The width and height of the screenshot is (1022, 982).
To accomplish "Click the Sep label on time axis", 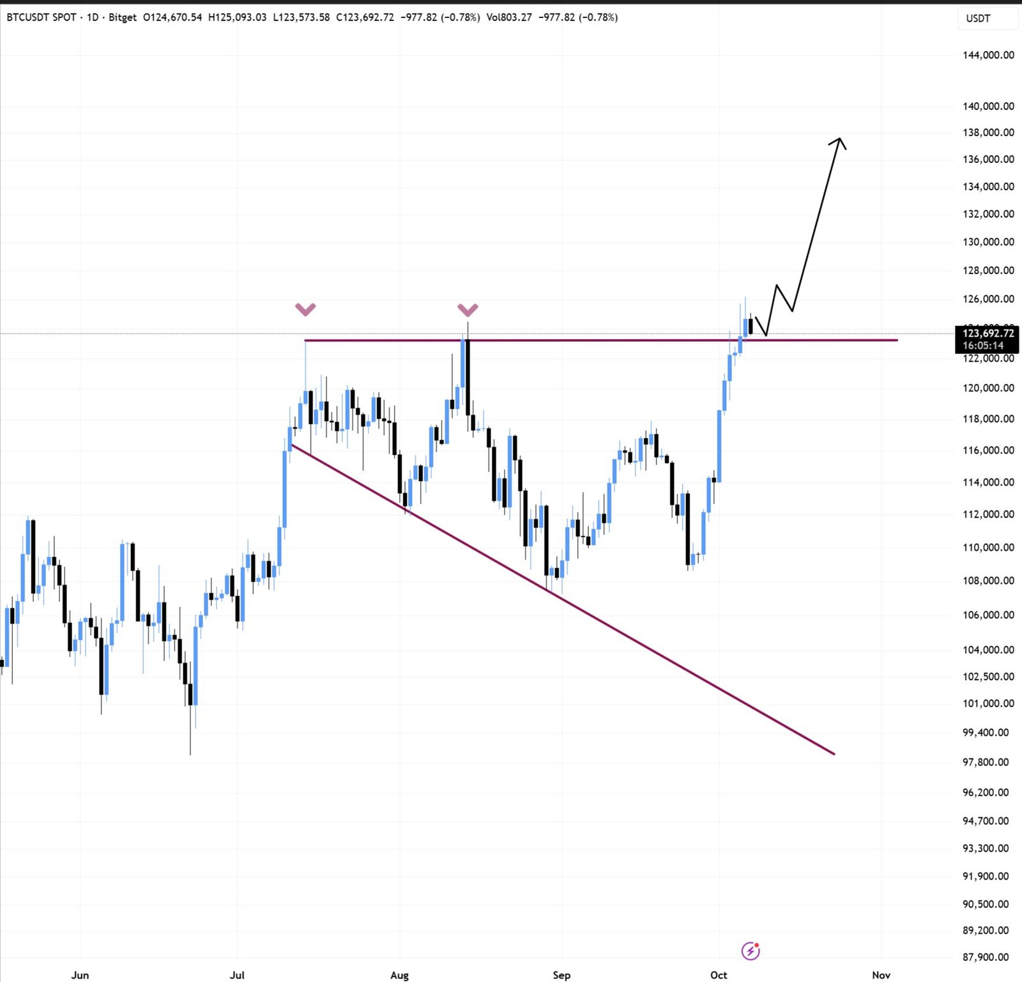I will 561,975.
